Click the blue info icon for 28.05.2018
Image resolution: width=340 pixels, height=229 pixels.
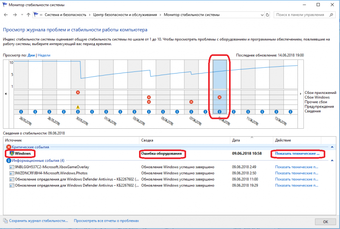pyautogui.click(x=49, y=112)
